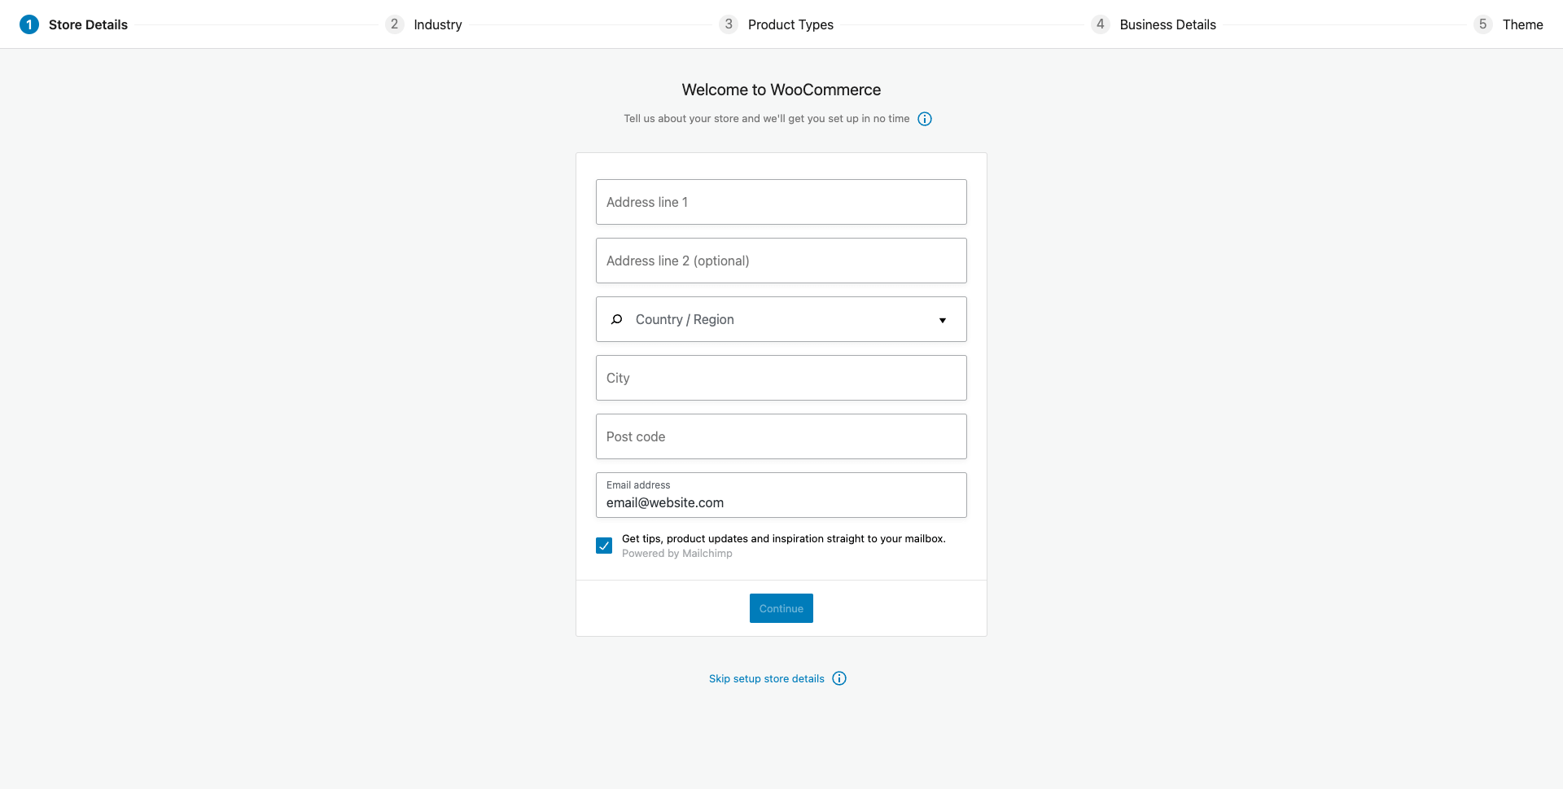Click the search magnifier in Country / Region field
Screen dimensions: 1563x789
coord(617,319)
